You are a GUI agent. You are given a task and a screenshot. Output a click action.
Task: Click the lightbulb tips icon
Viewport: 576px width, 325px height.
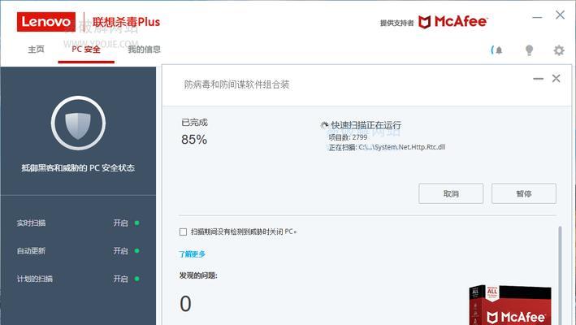529,50
